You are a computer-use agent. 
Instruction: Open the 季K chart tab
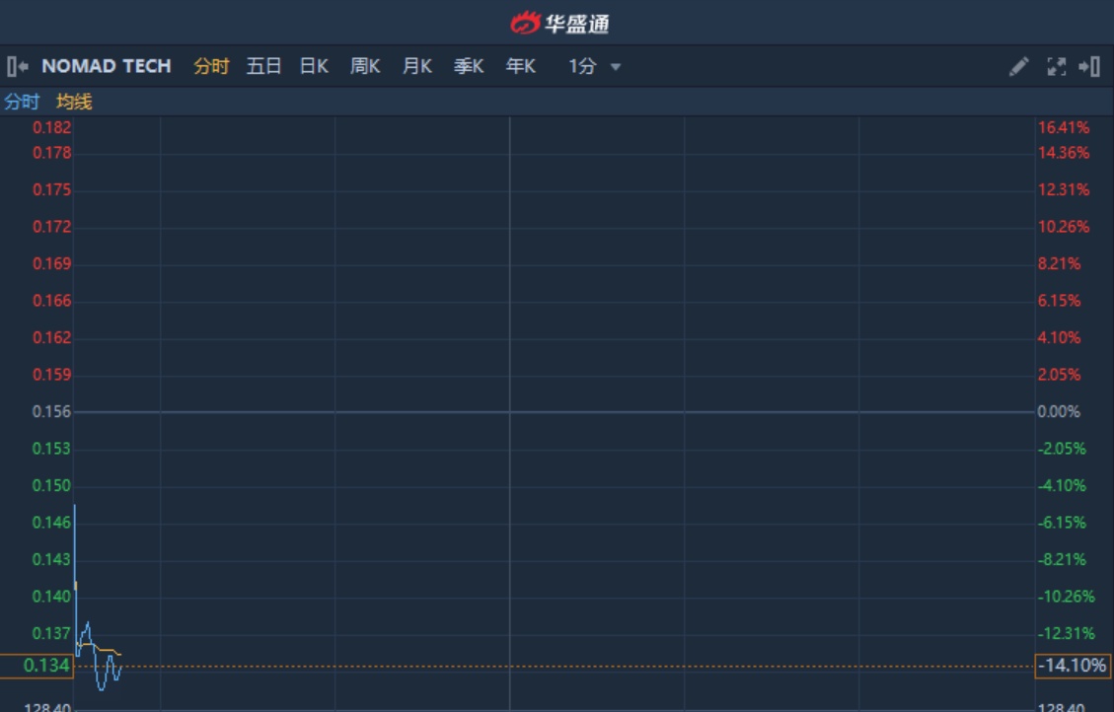click(469, 67)
